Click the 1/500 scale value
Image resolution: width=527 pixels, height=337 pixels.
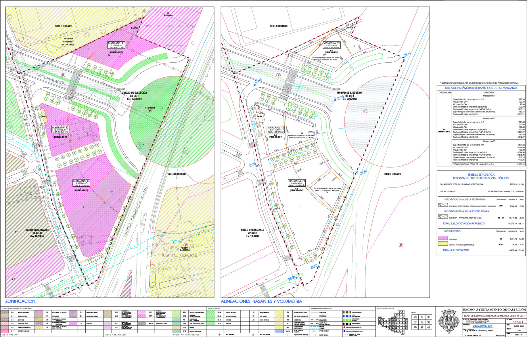click(x=518, y=330)
